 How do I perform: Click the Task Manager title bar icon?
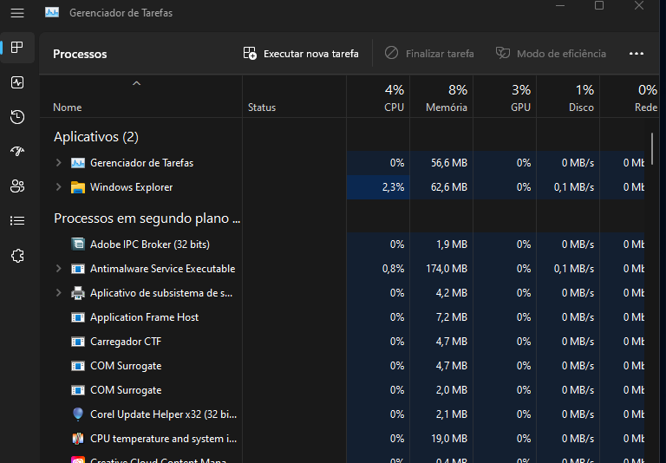pos(52,13)
